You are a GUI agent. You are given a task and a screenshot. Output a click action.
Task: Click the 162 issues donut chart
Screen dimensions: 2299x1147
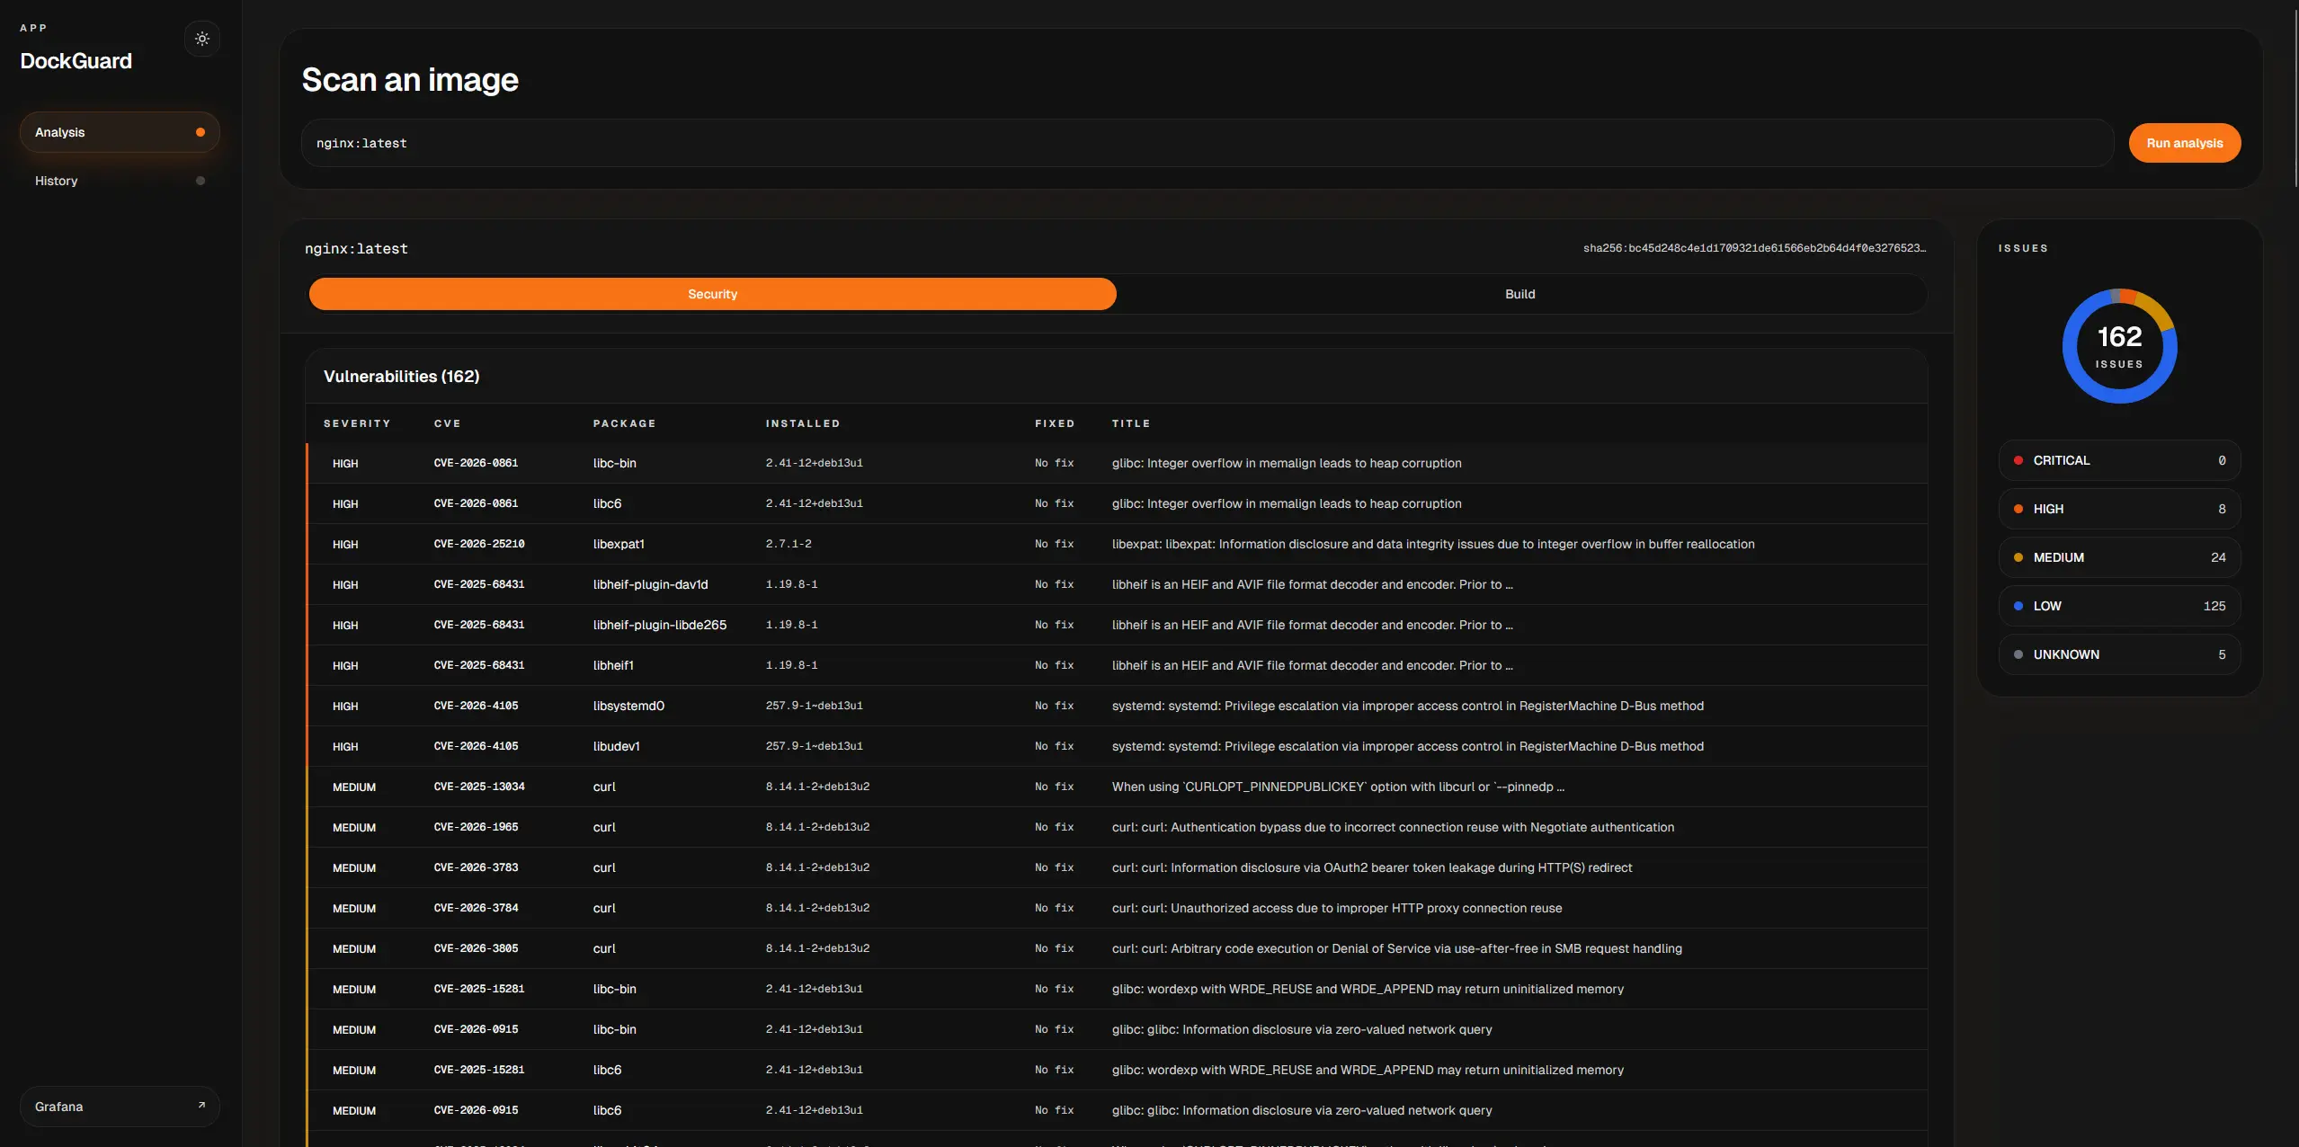[2119, 346]
